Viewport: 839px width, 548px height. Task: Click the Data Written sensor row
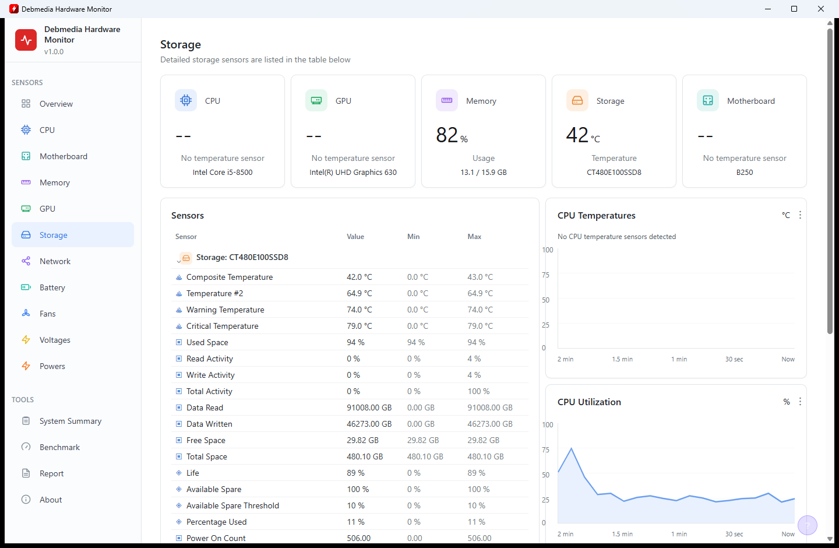350,424
